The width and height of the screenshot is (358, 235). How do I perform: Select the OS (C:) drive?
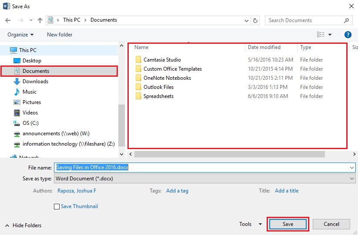click(x=59, y=123)
